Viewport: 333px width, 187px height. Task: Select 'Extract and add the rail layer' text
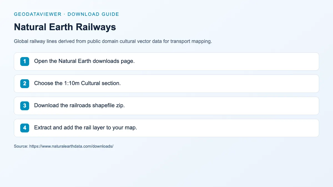click(x=69, y=128)
